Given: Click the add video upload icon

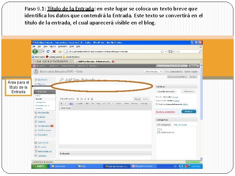Looking at the screenshot, I should (x=82, y=99).
